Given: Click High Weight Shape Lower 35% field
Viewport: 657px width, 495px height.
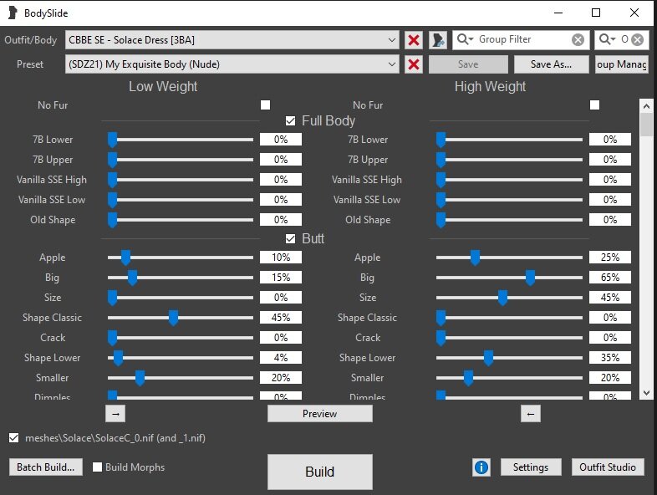Looking at the screenshot, I should [610, 358].
